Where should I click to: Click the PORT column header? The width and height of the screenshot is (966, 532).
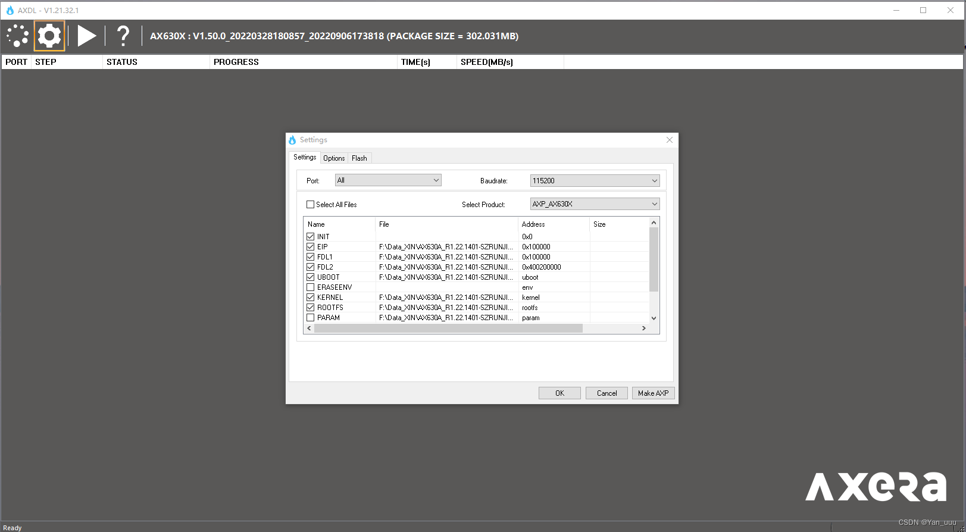[16, 62]
